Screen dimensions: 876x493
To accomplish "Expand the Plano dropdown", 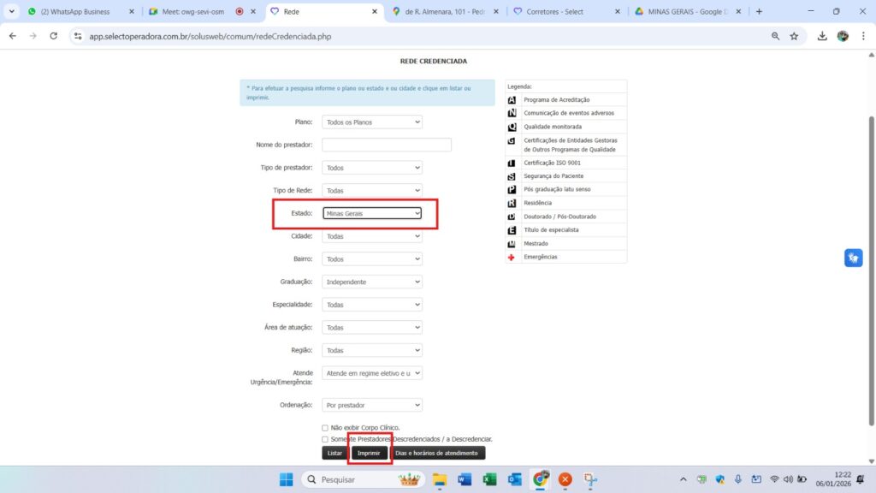I will click(372, 122).
